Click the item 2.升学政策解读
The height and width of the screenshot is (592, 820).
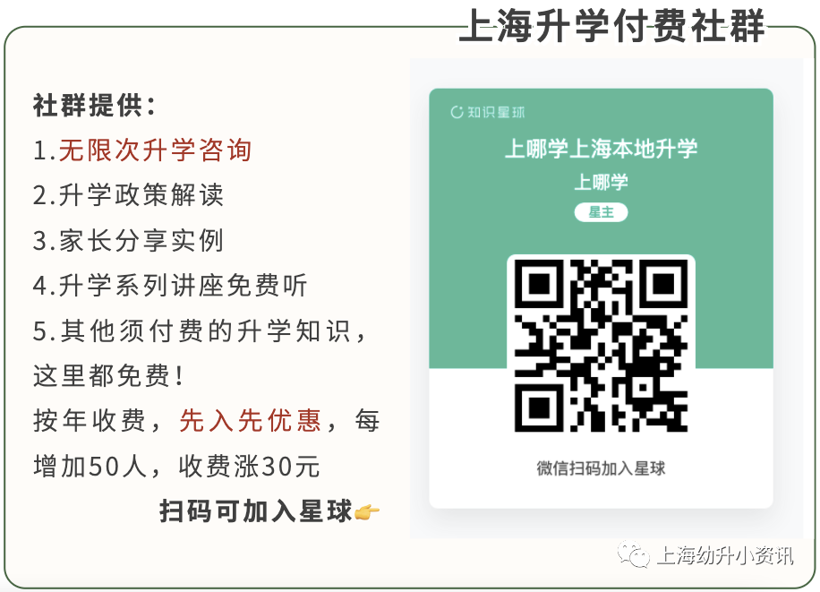click(129, 195)
